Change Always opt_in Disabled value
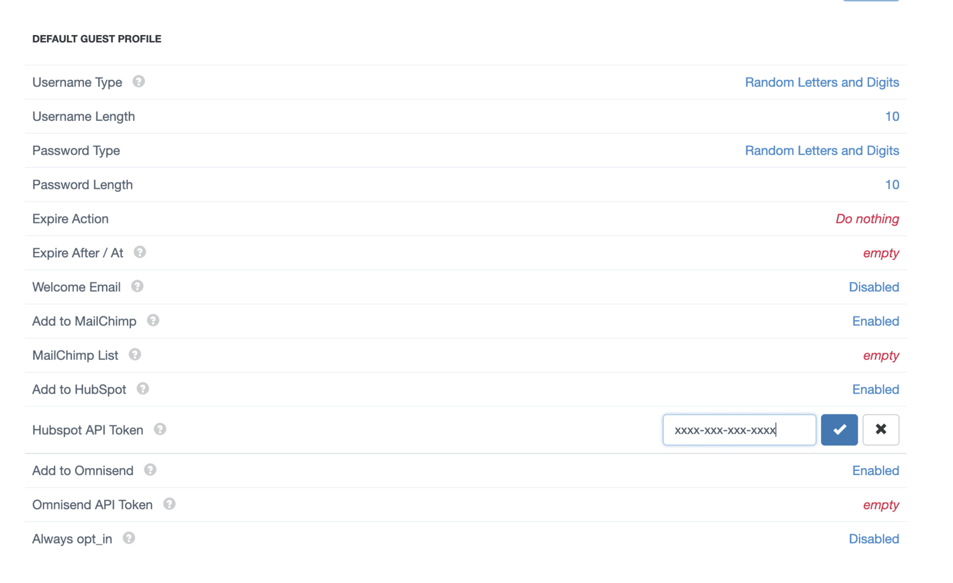 (874, 539)
